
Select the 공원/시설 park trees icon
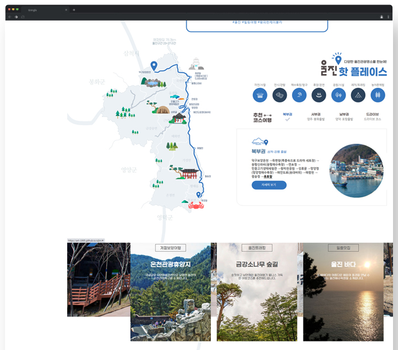pos(339,95)
